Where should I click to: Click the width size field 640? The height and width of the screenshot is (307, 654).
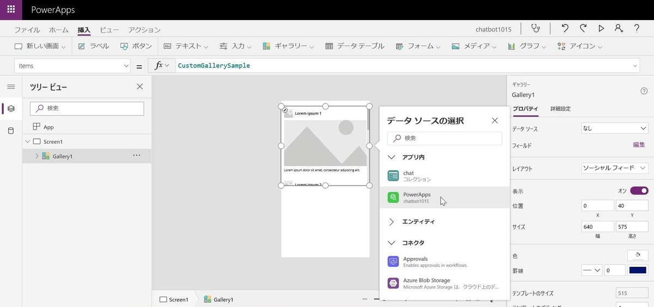pyautogui.click(x=597, y=226)
